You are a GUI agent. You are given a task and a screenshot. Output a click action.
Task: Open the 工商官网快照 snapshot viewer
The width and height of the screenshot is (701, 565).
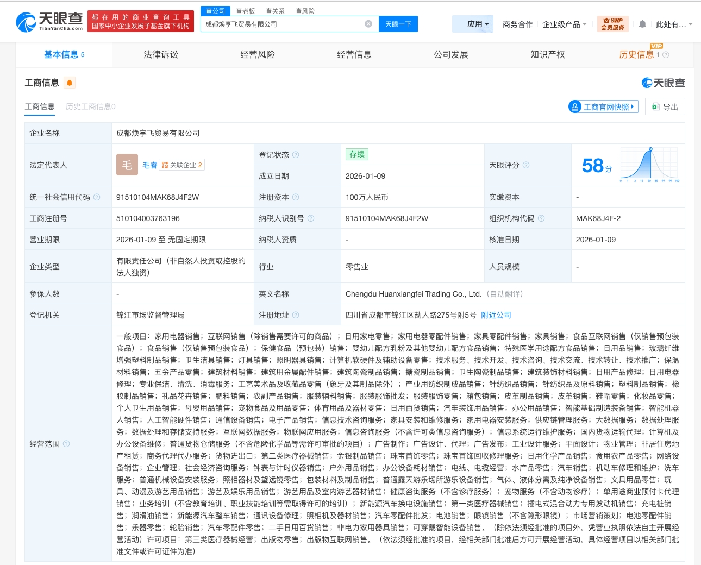pos(603,106)
